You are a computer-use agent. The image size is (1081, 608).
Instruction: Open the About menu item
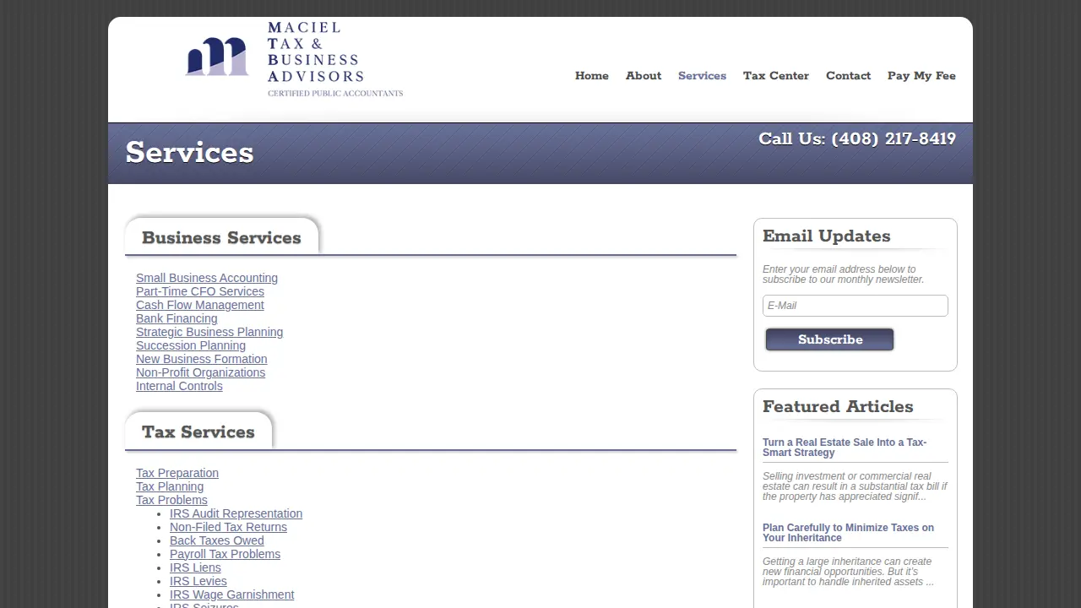point(644,76)
